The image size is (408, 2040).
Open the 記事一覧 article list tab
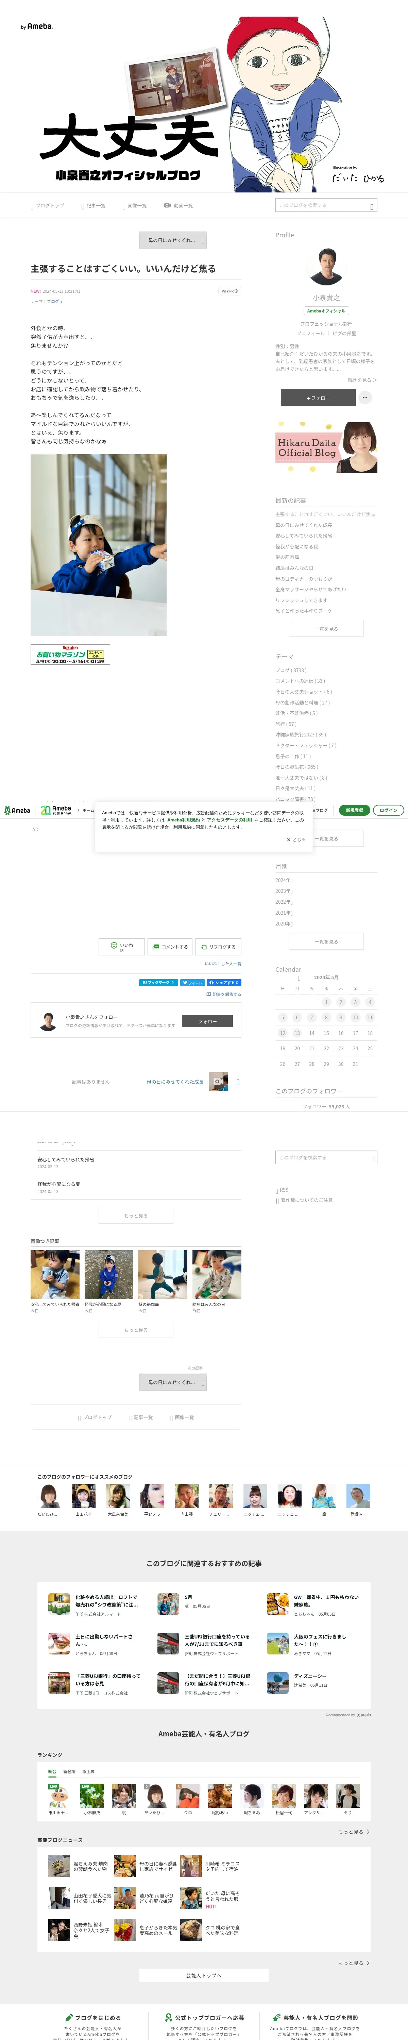[x=93, y=206]
